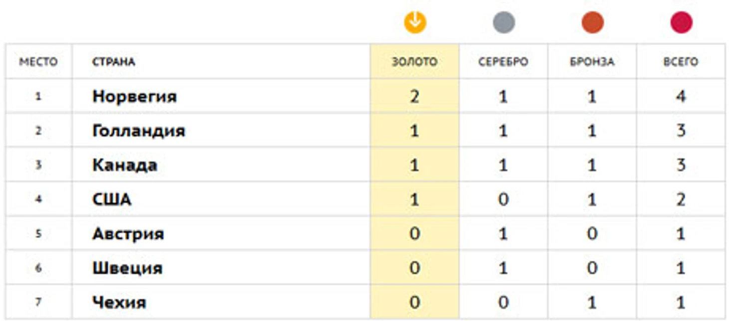Sort table by ЗОЛОТО column header
Image resolution: width=729 pixels, height=321 pixels.
click(414, 62)
